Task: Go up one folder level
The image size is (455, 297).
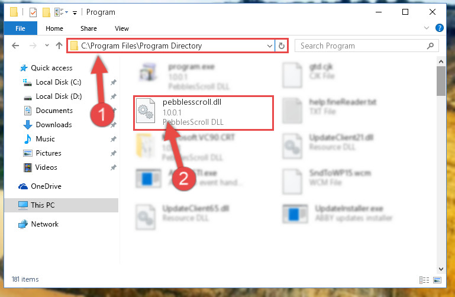Action: 59,46
